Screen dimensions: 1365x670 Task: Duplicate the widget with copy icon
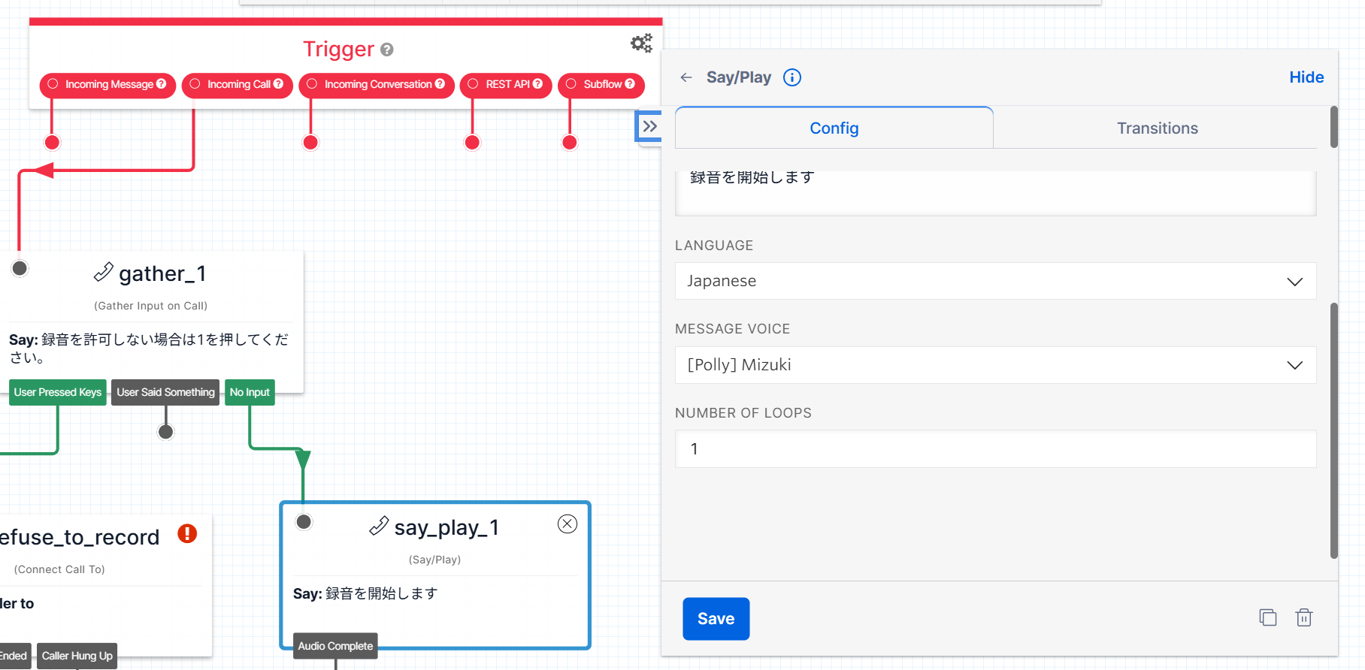1268,617
